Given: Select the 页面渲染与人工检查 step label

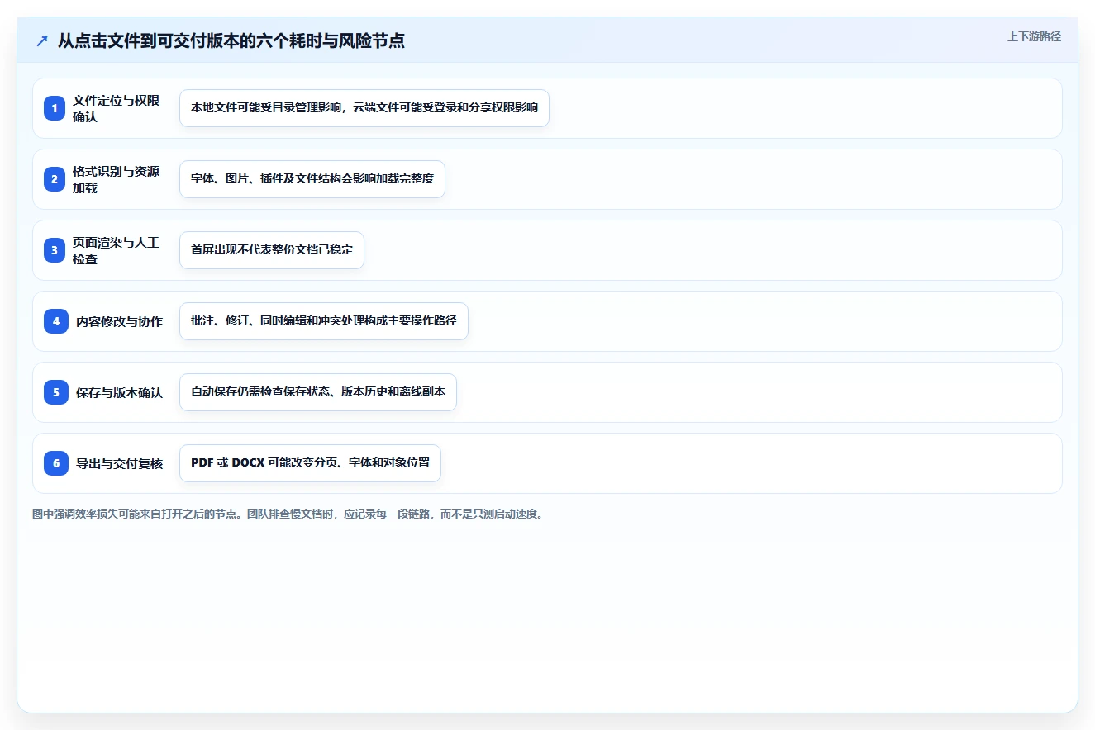Looking at the screenshot, I should [x=117, y=250].
